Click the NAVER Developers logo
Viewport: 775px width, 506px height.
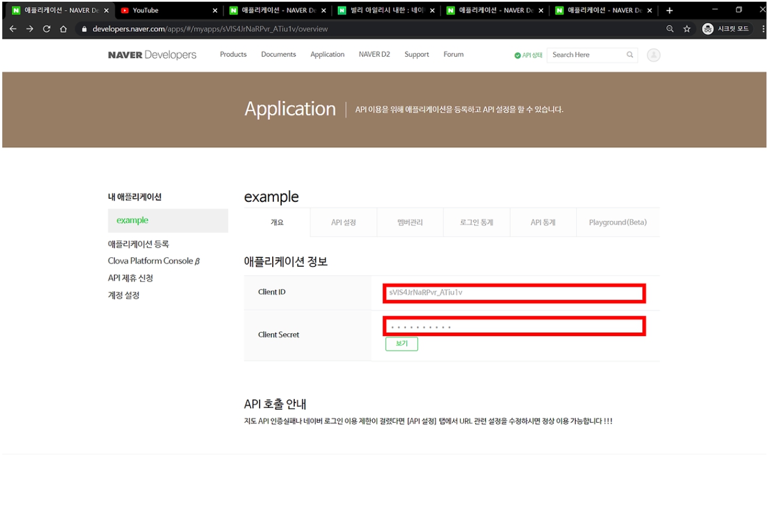click(152, 55)
